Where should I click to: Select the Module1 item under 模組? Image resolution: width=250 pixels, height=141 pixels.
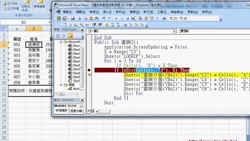tap(74, 89)
